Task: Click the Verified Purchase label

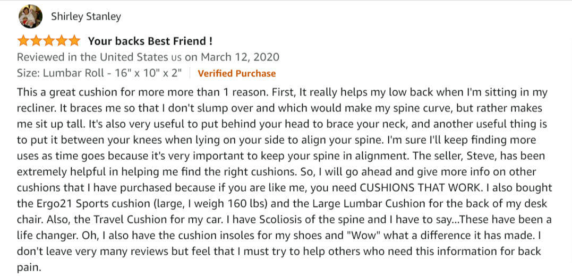Action: point(237,74)
